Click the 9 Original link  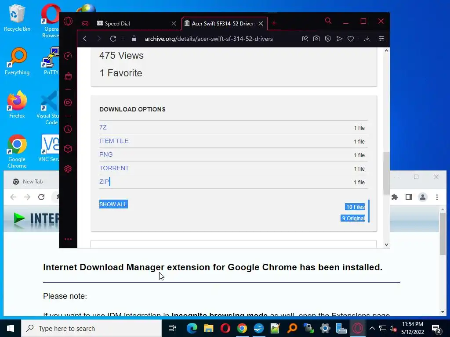click(353, 219)
